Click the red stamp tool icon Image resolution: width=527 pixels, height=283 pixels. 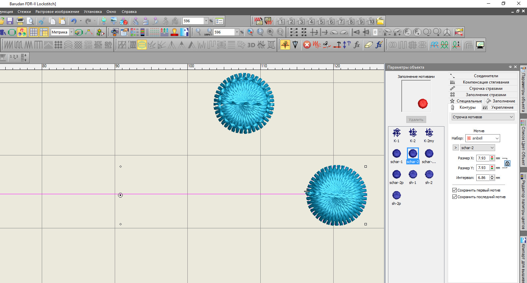point(174,32)
